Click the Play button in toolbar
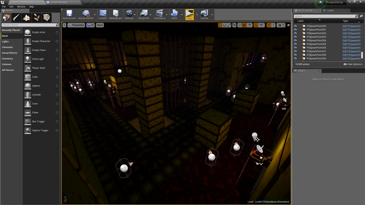365x205 pixels. coord(189,14)
